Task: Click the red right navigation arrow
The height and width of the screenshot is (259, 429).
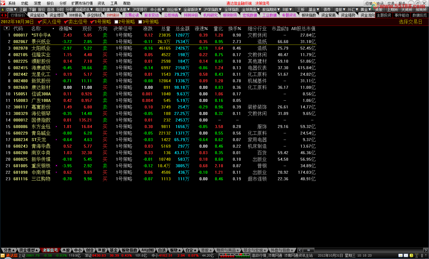Action: click(x=6, y=15)
